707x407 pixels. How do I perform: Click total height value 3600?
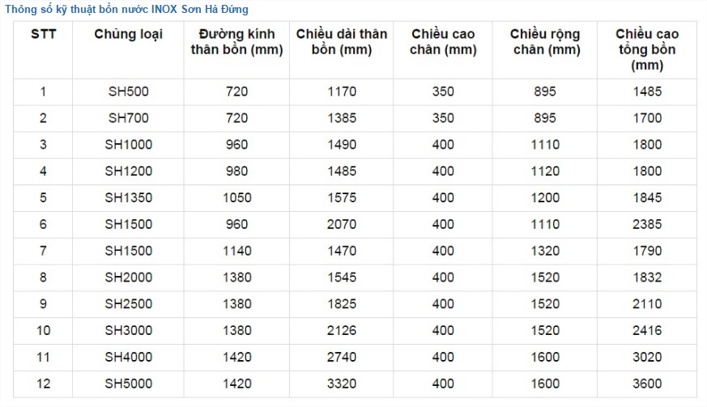coord(647,384)
